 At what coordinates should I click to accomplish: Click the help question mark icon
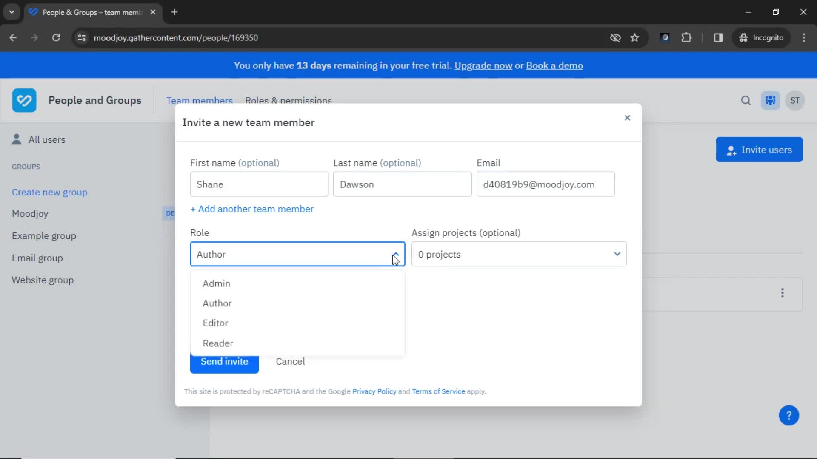pyautogui.click(x=789, y=415)
